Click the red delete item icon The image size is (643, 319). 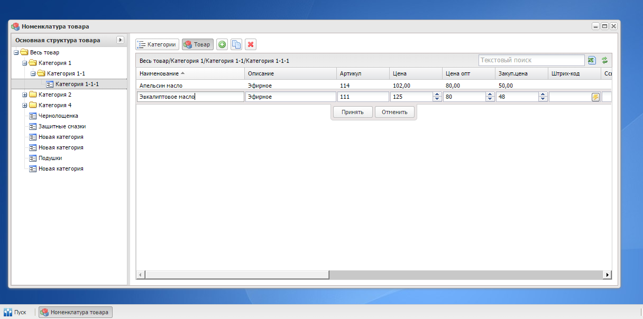(251, 45)
